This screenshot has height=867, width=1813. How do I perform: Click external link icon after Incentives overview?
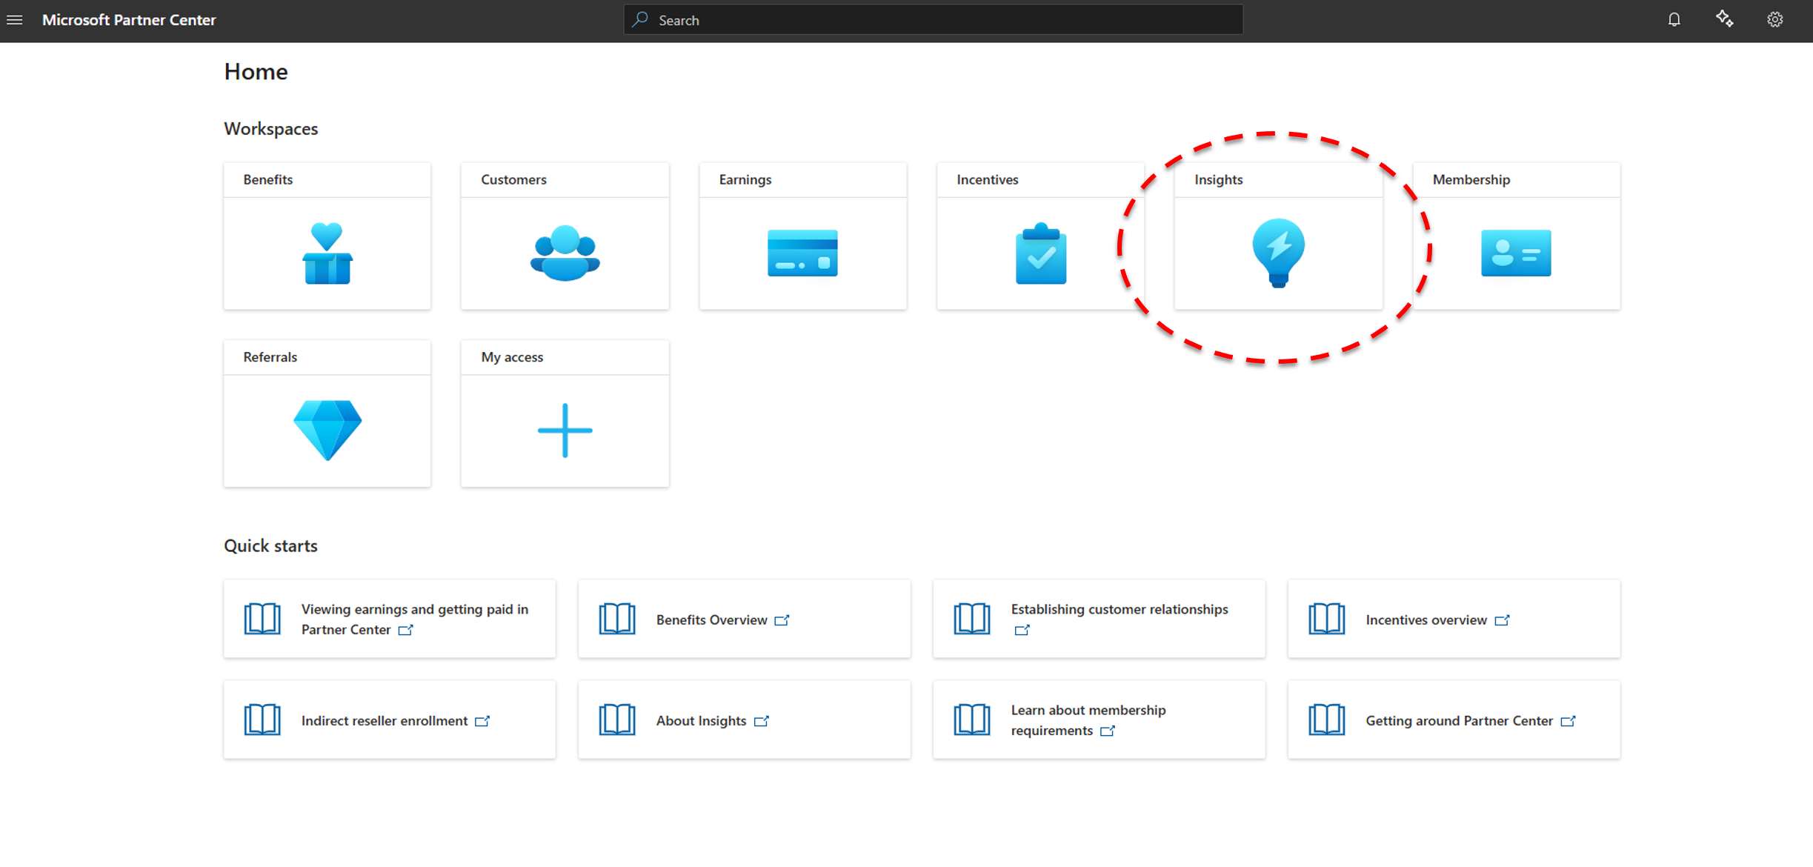[x=1503, y=620]
